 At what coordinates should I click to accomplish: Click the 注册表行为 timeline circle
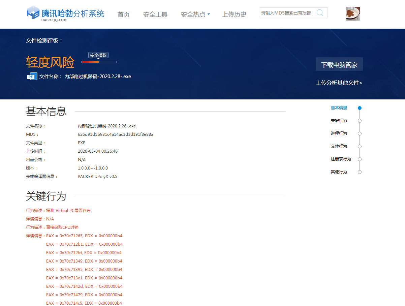(360, 159)
